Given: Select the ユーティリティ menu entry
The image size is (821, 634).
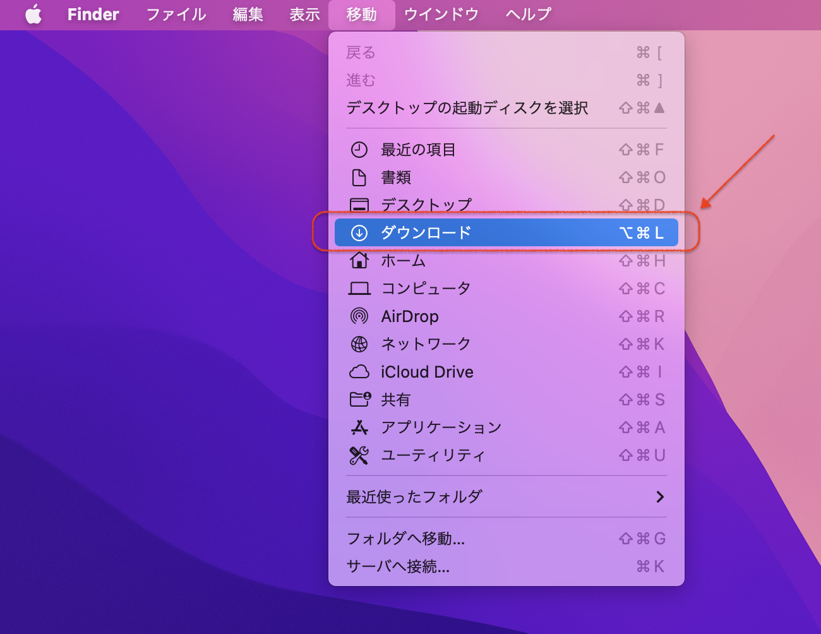Looking at the screenshot, I should click(x=506, y=455).
